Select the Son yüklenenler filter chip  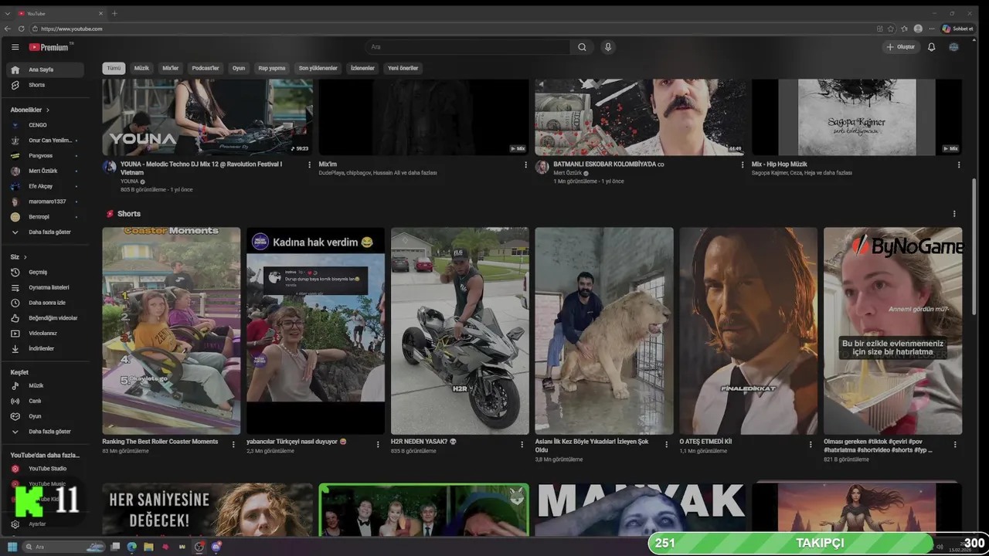[x=318, y=68]
